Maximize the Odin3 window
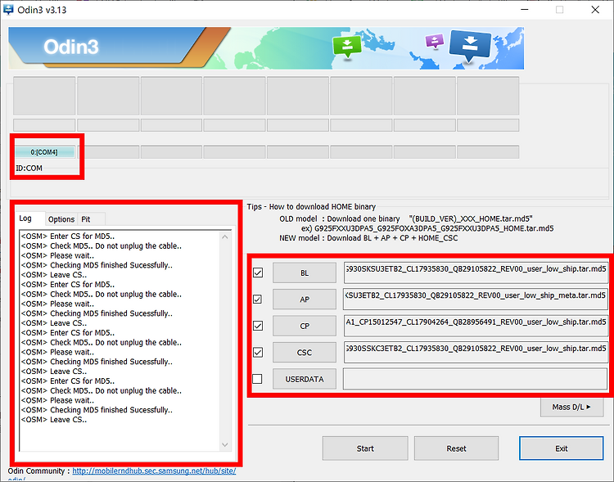The height and width of the screenshot is (482, 614). (x=560, y=10)
